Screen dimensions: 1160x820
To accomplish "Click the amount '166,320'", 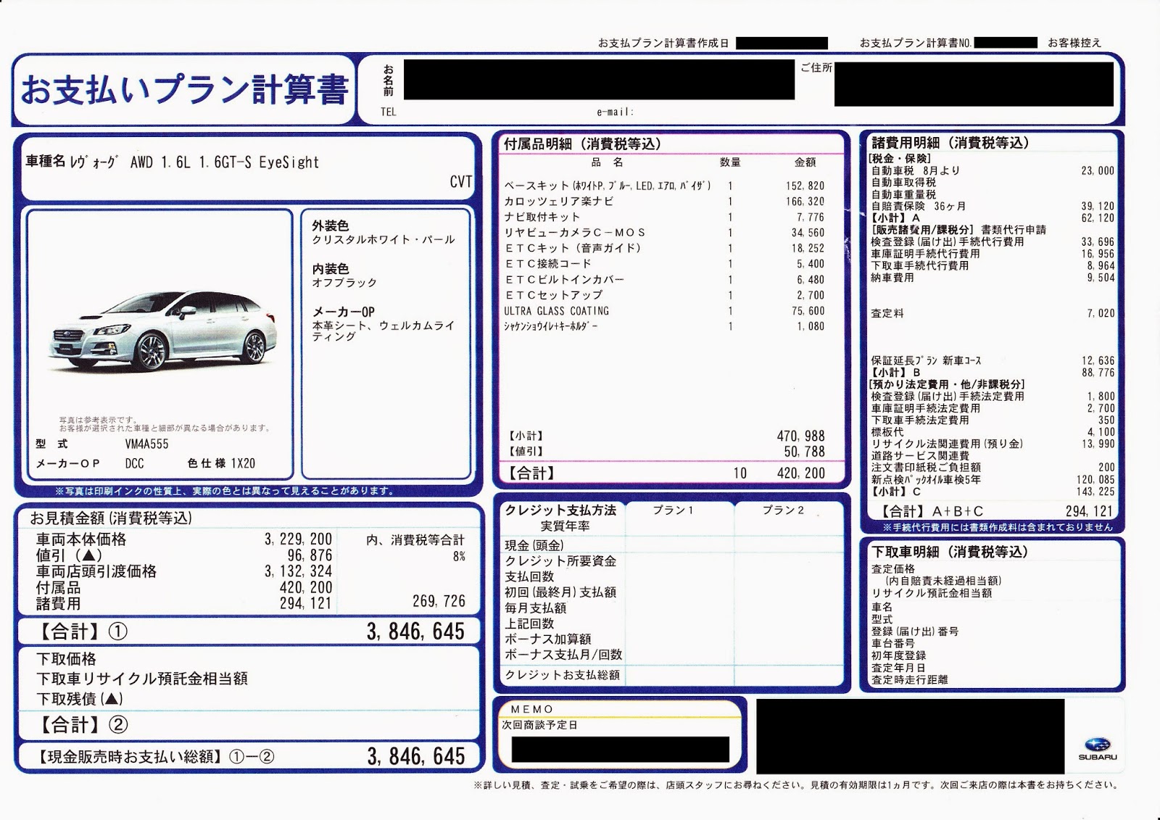I will (x=805, y=202).
